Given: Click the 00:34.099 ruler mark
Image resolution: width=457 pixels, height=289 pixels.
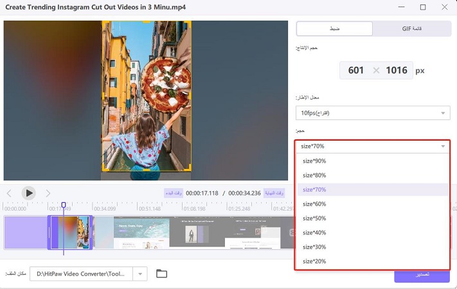Looking at the screenshot, I should (105, 209).
